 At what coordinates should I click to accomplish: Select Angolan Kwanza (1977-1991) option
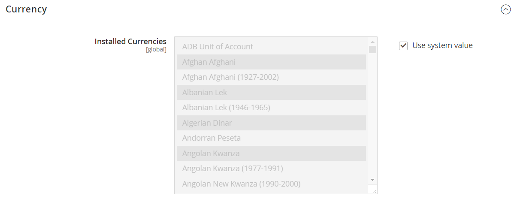[271, 169]
